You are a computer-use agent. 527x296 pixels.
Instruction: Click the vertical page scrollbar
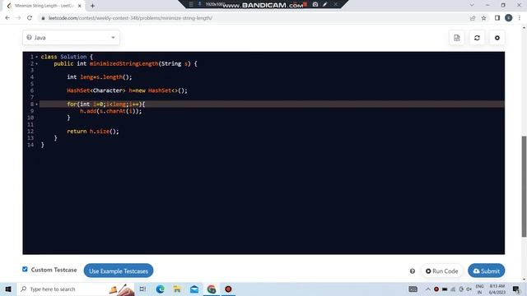tap(524, 187)
